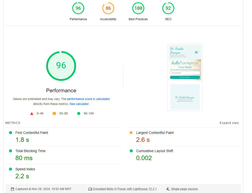Viewport: 252px width, 193px height.
Task: Expand the First Contentful Paint metric
Action: tap(32, 133)
